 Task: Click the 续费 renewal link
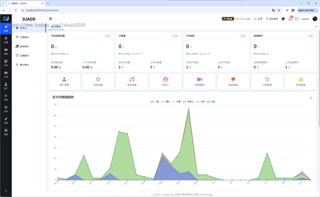point(248,19)
